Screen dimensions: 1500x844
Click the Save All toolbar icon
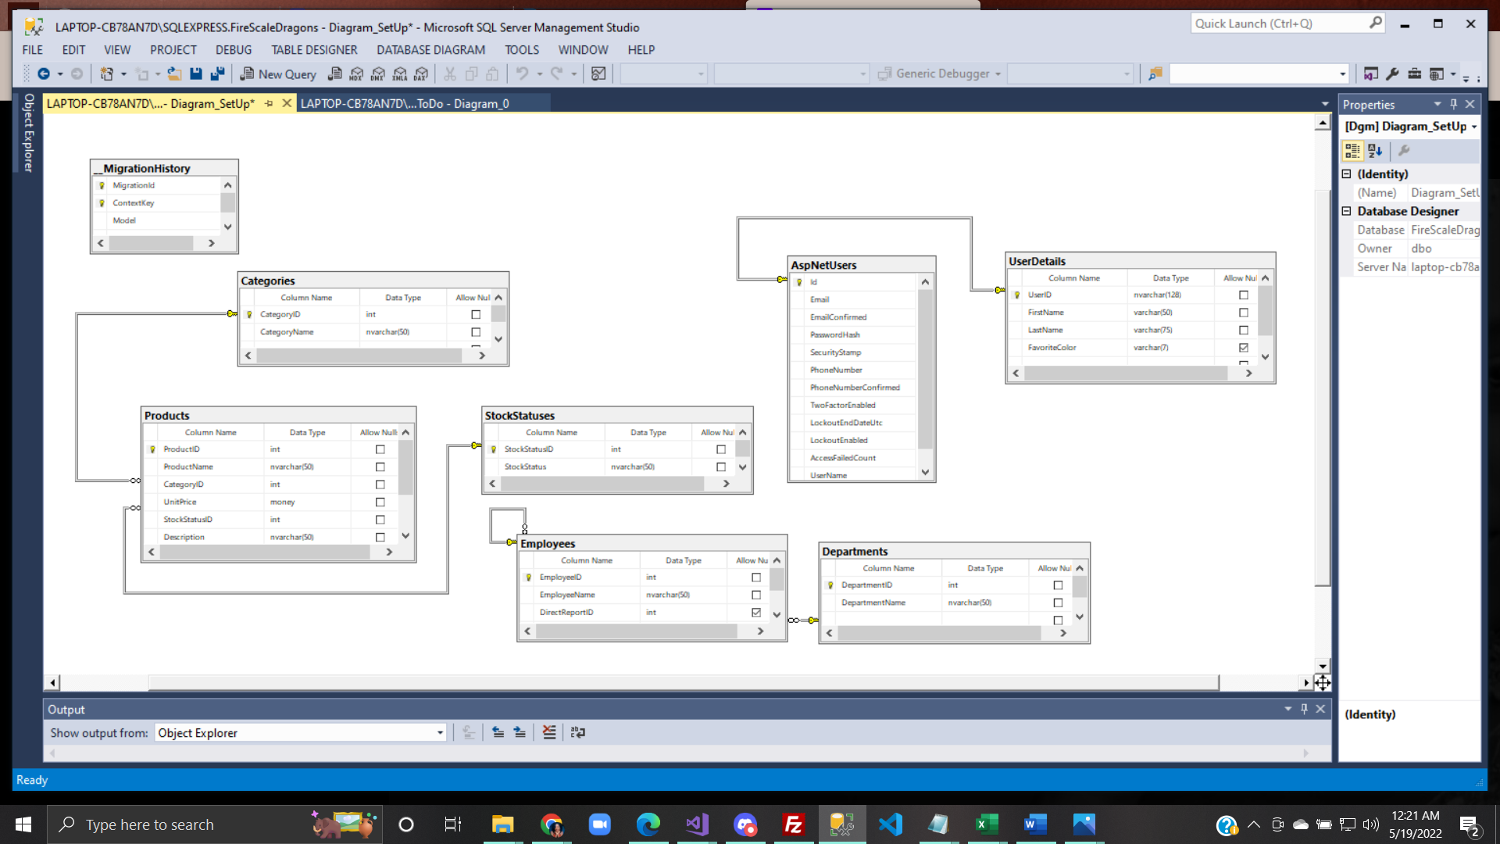point(218,73)
